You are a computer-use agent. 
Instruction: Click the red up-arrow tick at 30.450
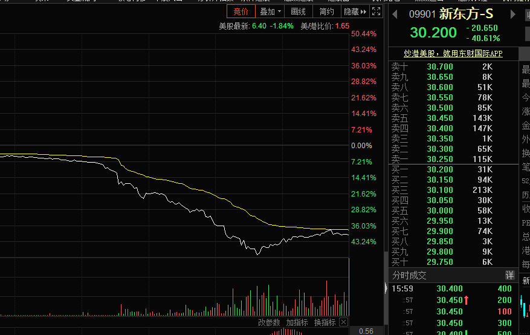point(466,300)
